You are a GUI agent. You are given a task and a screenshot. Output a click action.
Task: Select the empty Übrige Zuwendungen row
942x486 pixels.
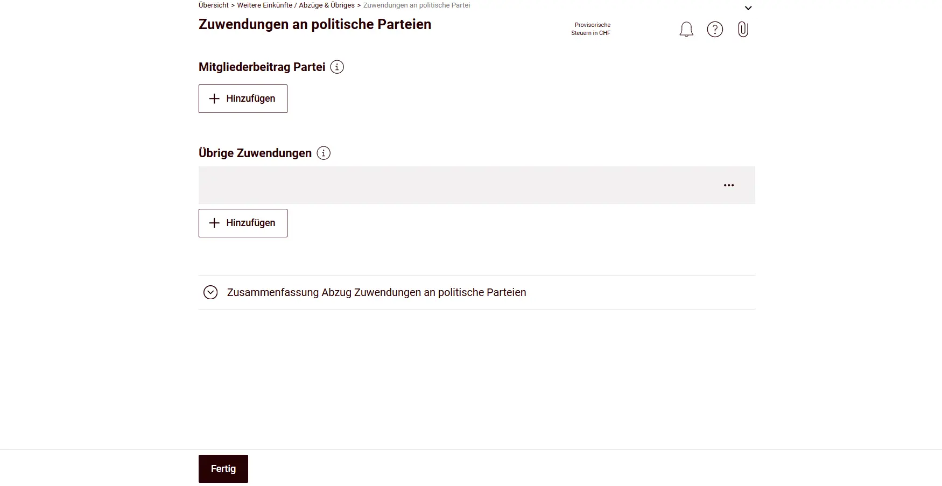pos(458,185)
